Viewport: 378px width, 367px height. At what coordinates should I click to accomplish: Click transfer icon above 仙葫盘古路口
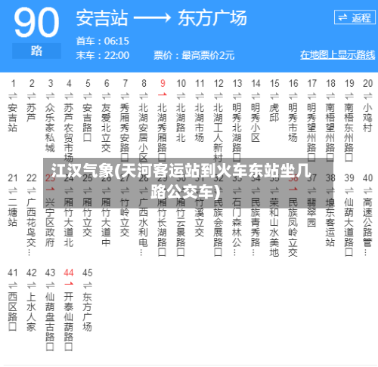(50, 285)
